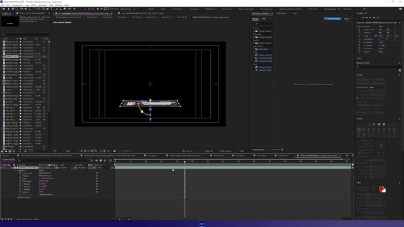
Task: Select the Pen tool
Action: point(48,9)
